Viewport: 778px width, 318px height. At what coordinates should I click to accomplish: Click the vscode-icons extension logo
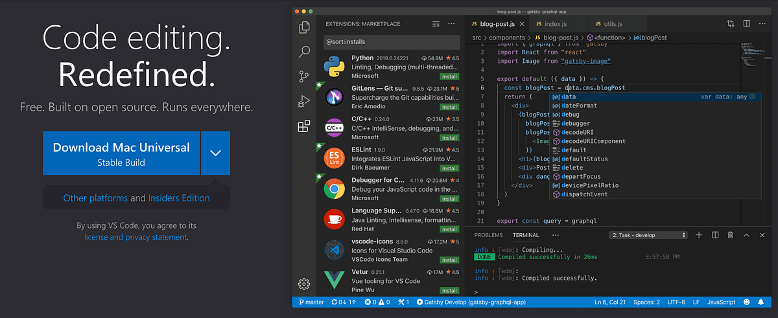pos(335,251)
